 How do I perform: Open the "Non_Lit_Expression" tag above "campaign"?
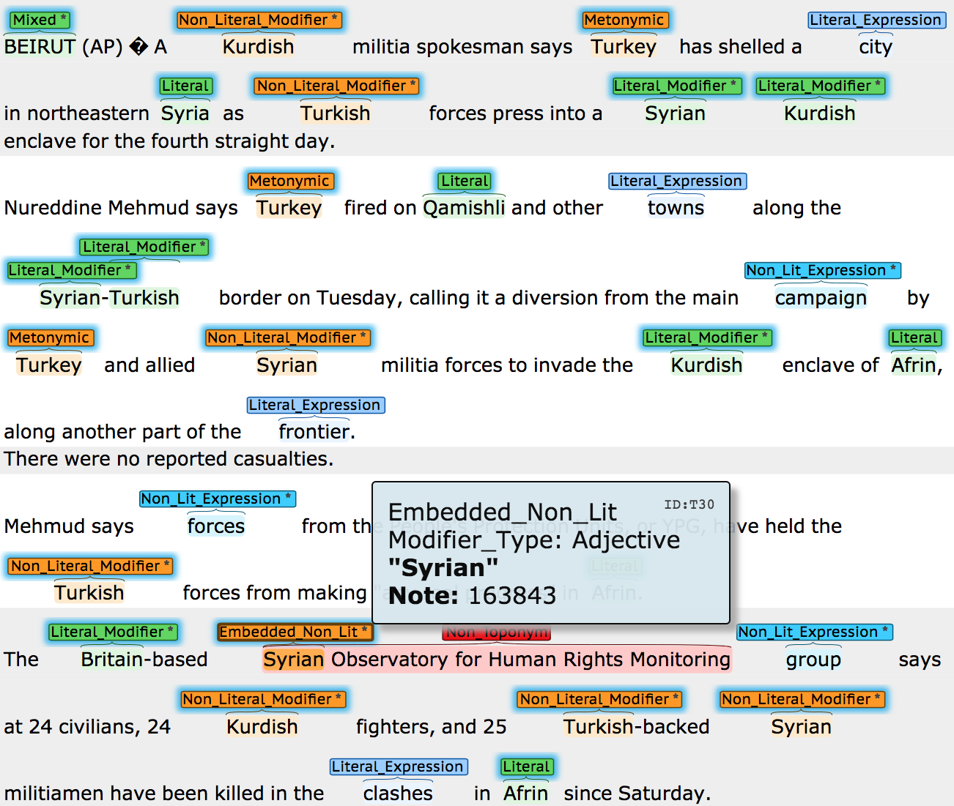822,270
